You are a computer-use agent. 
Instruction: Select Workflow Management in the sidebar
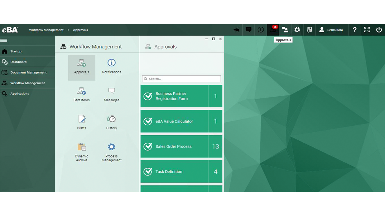[x=27, y=83]
